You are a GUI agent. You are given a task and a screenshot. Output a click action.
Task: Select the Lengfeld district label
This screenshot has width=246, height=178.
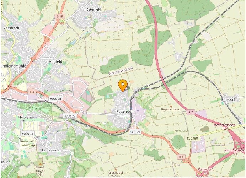tap(55, 61)
